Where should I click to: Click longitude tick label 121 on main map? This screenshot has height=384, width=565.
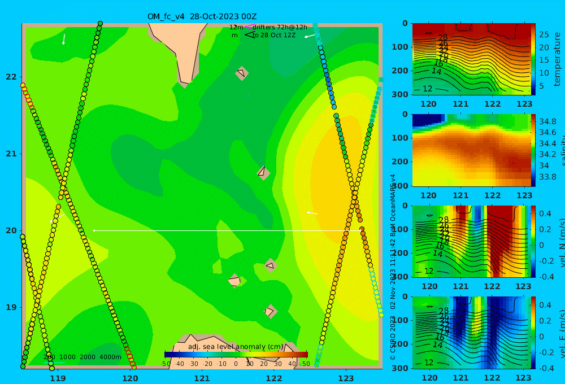click(x=202, y=378)
